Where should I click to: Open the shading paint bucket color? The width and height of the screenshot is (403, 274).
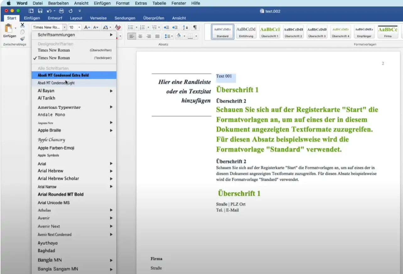coord(179,36)
